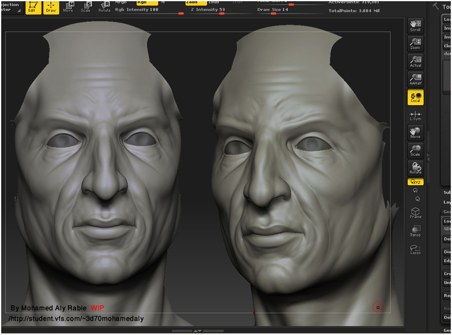
Task: Toggle the Zadd sculpt mode button
Action: click(x=196, y=3)
